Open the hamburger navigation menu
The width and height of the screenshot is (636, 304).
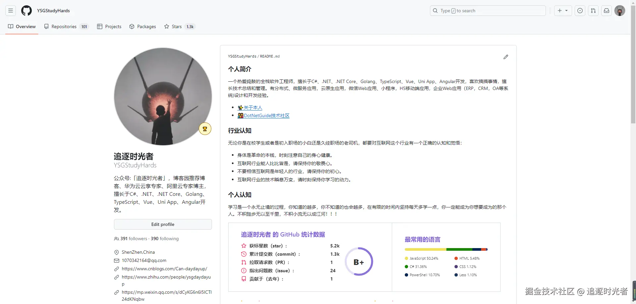pyautogui.click(x=11, y=11)
